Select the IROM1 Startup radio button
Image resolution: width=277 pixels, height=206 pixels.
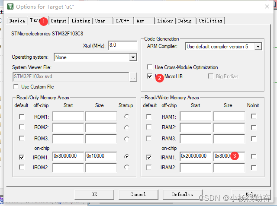point(126,156)
